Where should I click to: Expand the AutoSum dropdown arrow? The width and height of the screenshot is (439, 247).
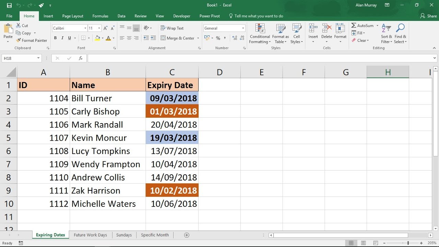point(377,26)
